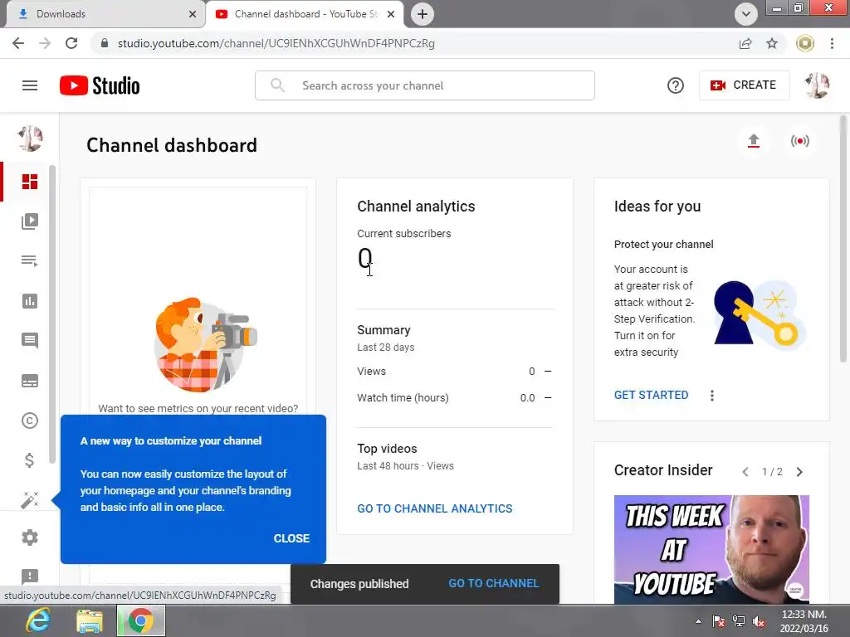Screen dimensions: 850x637
Task: Open Comments icon in sidebar
Action: coord(30,341)
